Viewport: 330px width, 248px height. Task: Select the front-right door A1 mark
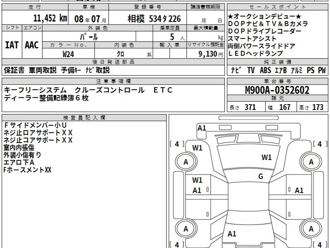point(299,190)
